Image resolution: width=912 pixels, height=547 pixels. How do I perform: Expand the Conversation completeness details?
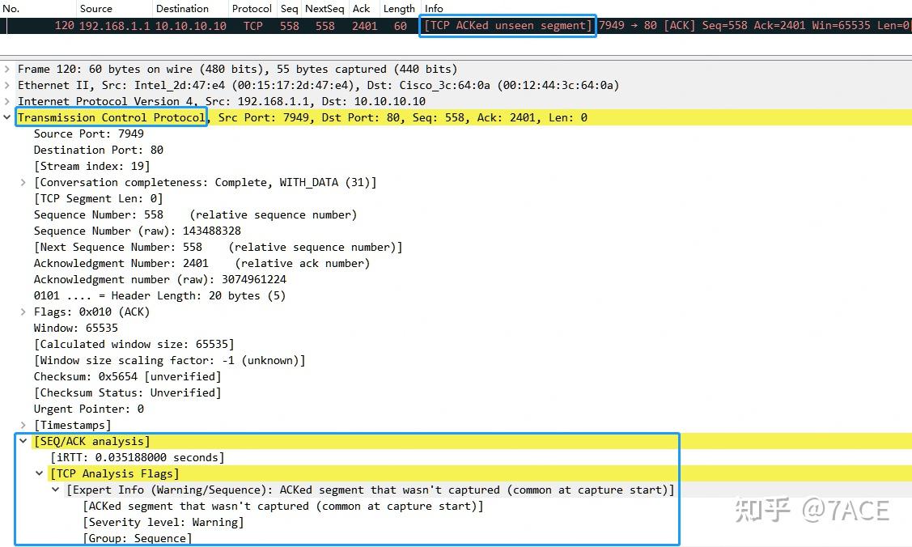click(23, 182)
